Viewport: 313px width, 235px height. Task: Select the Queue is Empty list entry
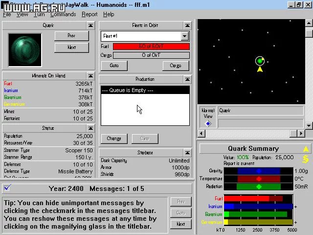point(145,90)
